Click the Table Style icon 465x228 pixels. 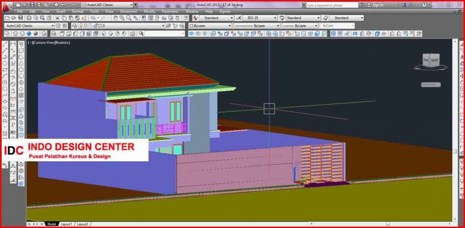[282, 18]
